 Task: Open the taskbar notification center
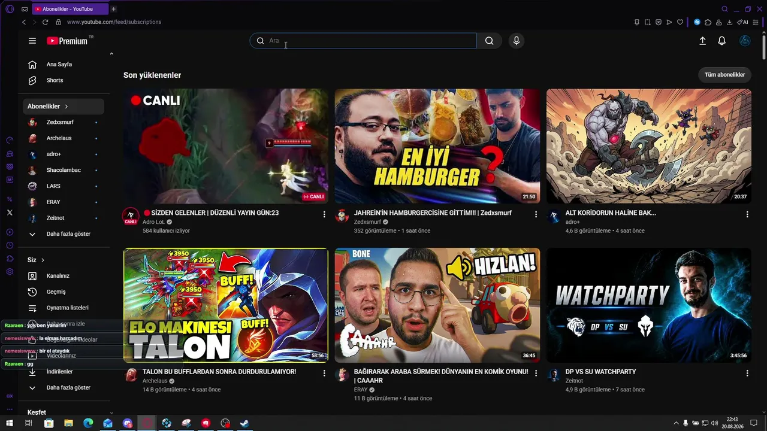pos(754,423)
